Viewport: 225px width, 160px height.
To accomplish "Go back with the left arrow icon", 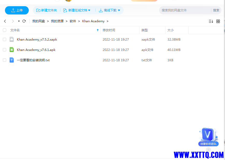I will [x=5, y=21].
